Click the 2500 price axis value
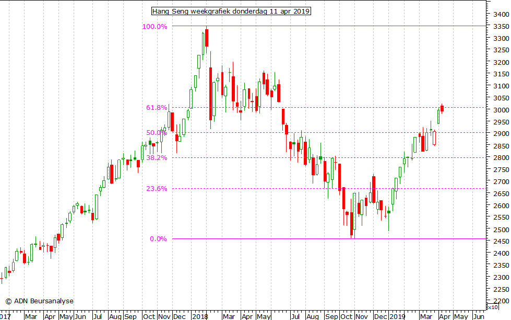The height and width of the screenshot is (320, 511). click(501, 230)
